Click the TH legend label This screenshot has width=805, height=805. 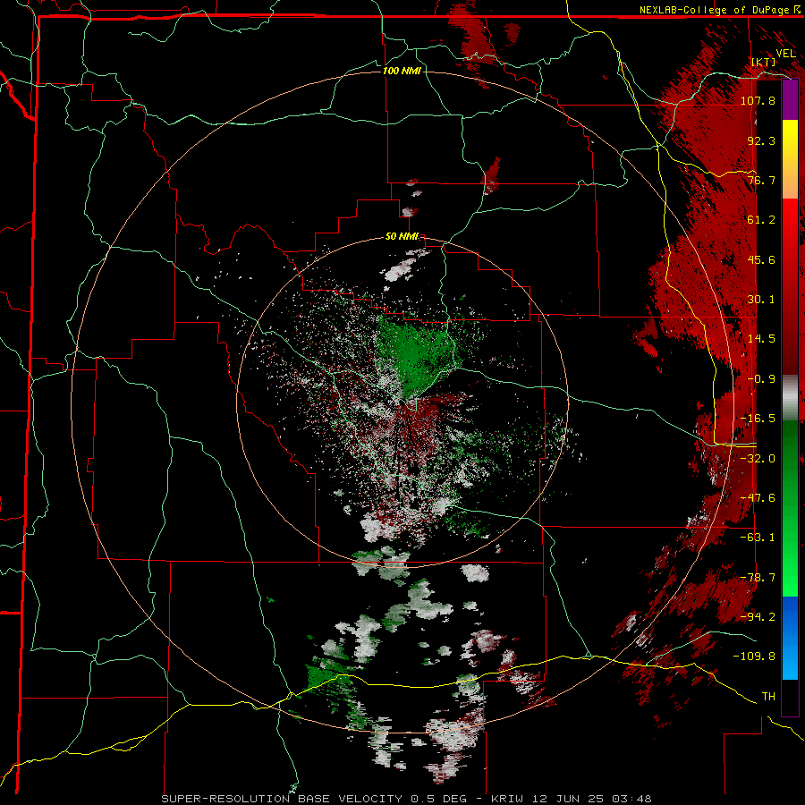[x=768, y=697]
